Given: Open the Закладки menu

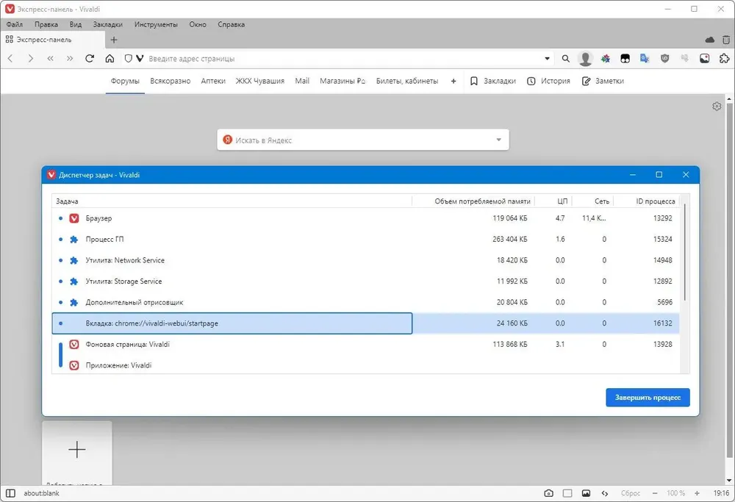Looking at the screenshot, I should tap(108, 24).
